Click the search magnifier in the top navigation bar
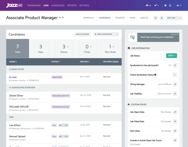The width and height of the screenshot is (188, 147). coord(170,6)
